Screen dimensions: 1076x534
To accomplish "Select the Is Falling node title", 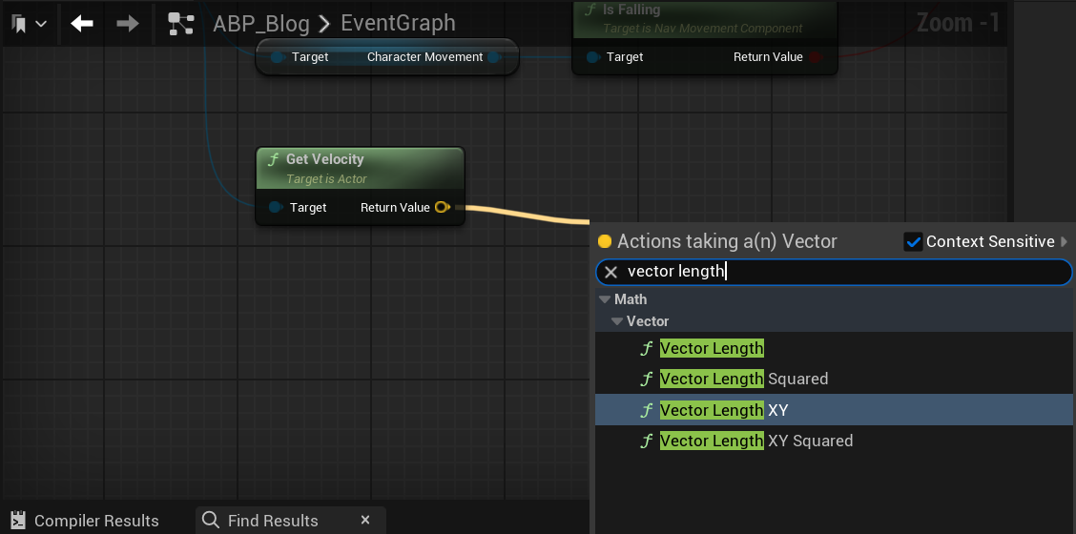I will (x=631, y=10).
